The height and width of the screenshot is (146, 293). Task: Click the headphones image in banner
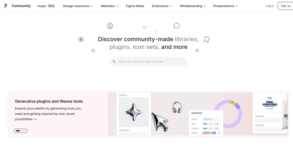177,107
